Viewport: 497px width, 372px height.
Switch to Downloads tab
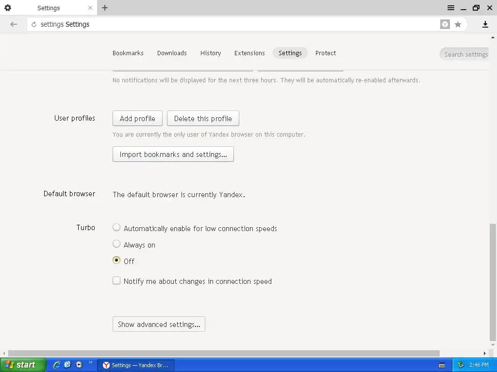coord(172,53)
